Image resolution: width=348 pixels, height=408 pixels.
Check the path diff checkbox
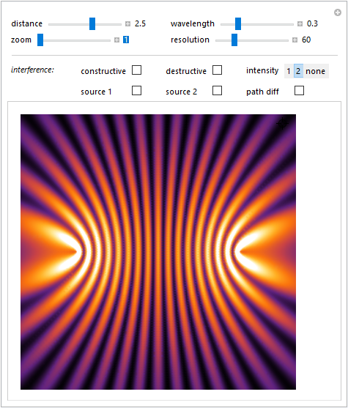(x=299, y=91)
